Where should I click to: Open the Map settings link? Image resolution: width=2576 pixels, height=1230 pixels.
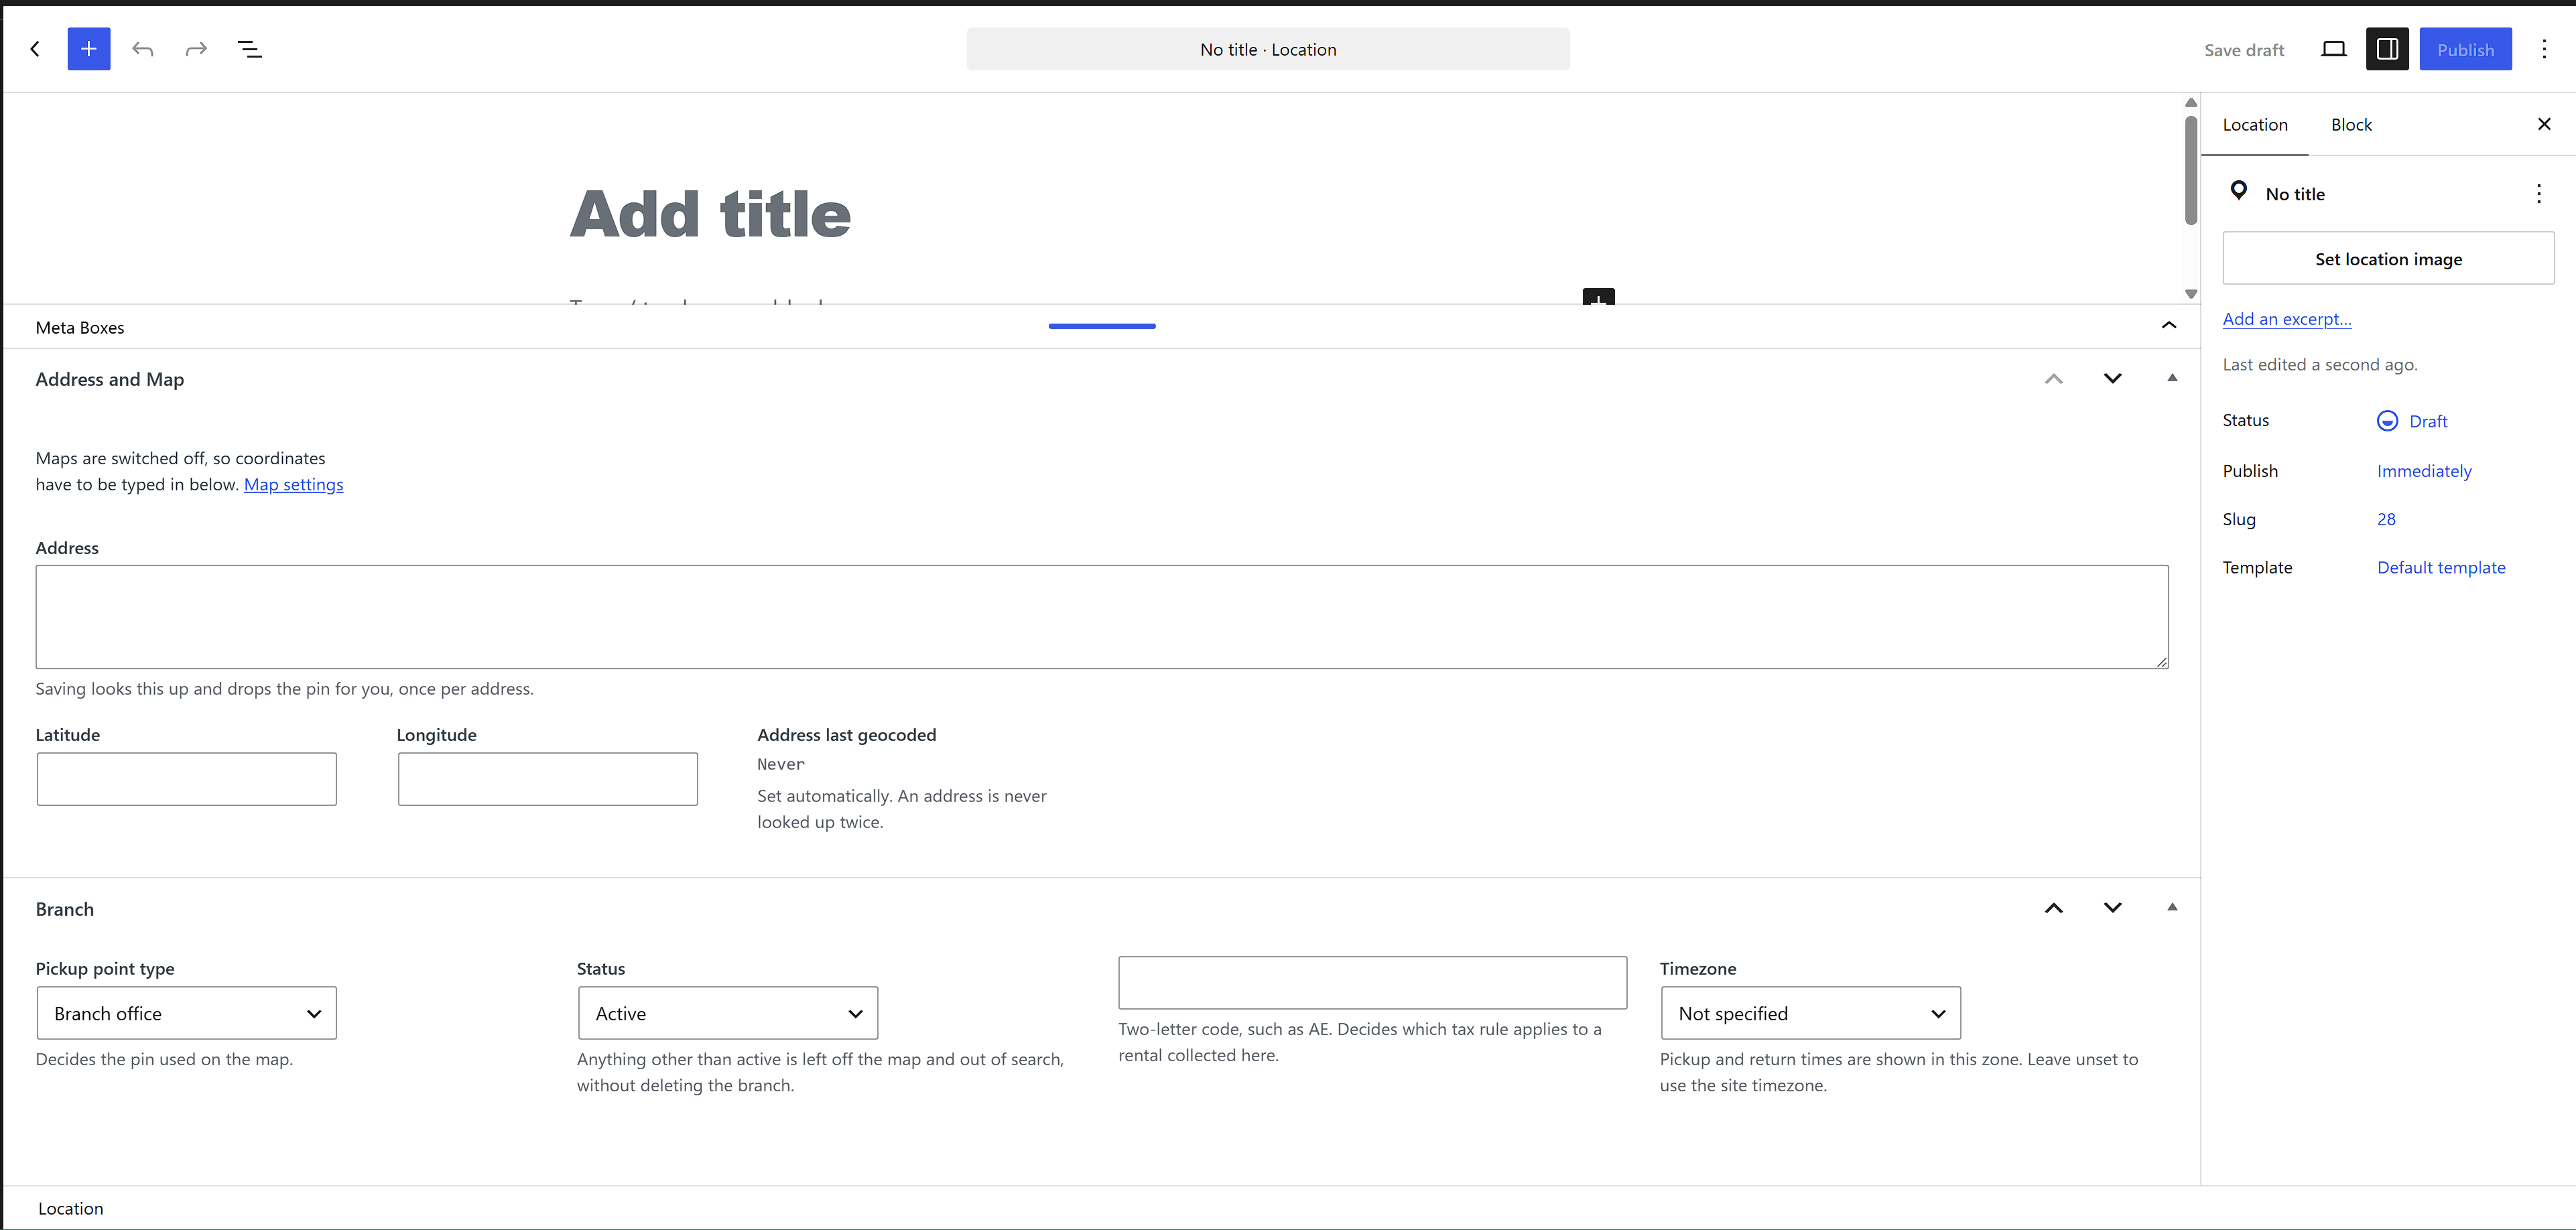coord(293,484)
